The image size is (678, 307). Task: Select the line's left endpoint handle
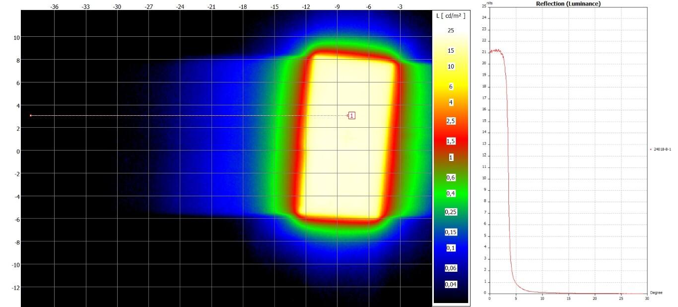point(31,115)
